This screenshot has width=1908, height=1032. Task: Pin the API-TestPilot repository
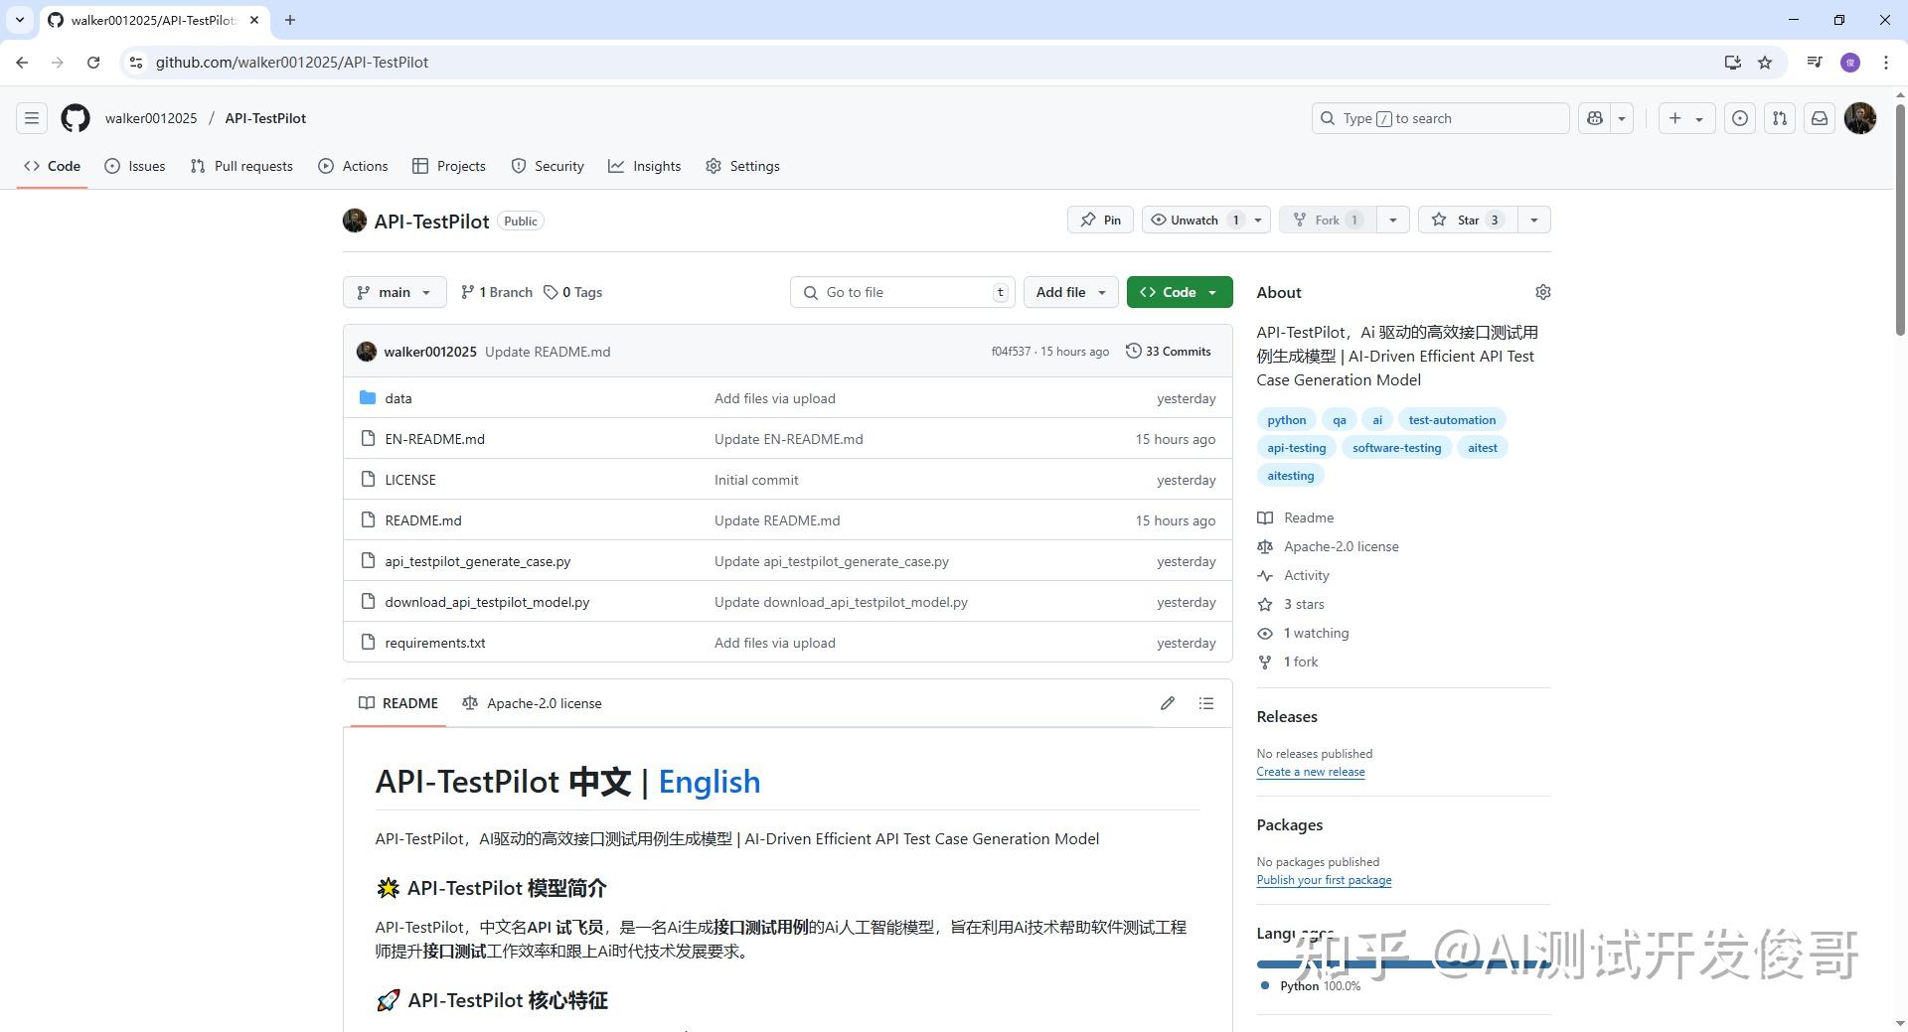[x=1101, y=220]
